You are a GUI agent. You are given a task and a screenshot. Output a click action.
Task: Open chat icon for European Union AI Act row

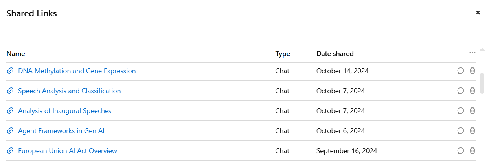click(461, 151)
